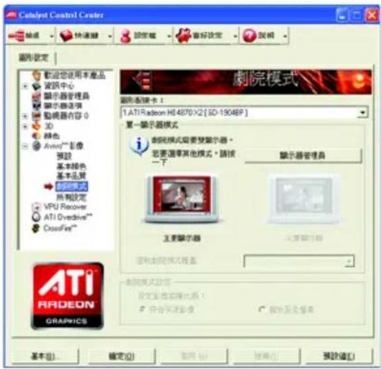Select the greyed secondary display thumbnail
This screenshot has width=381, height=369.
[304, 199]
